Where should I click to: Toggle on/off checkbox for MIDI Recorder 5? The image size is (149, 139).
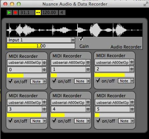pos(98,121)
